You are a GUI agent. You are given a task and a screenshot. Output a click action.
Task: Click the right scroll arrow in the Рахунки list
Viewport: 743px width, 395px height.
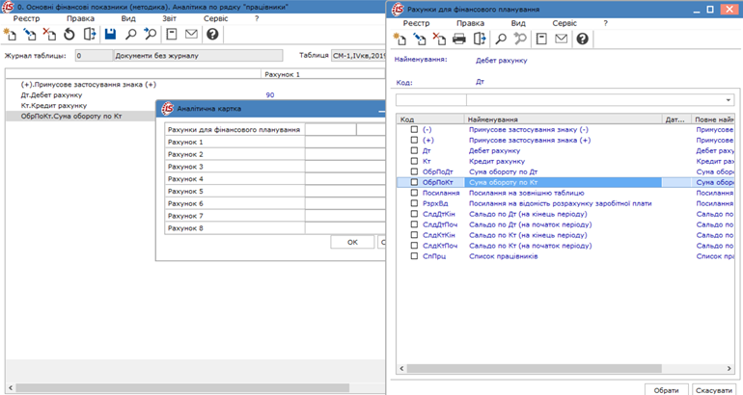click(729, 368)
